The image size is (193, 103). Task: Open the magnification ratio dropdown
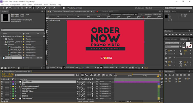coord(54,68)
